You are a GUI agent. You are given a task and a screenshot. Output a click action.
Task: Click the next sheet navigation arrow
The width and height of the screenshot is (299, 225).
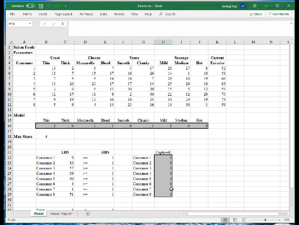[20, 214]
